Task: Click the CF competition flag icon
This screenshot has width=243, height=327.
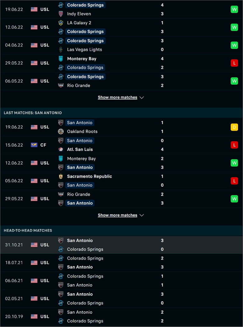Action: coord(34,145)
